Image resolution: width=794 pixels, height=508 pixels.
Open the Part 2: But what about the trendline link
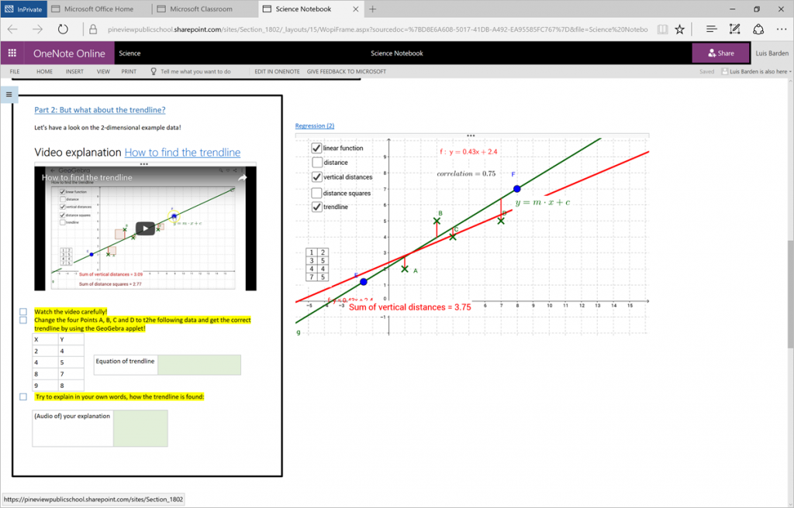point(100,110)
